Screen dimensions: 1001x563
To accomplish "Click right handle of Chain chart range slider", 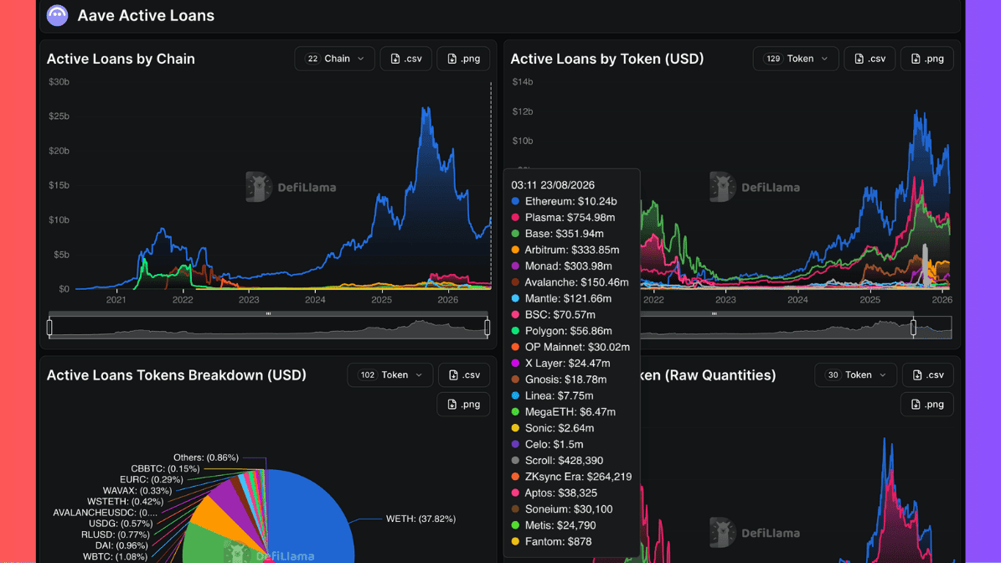I will tap(487, 328).
